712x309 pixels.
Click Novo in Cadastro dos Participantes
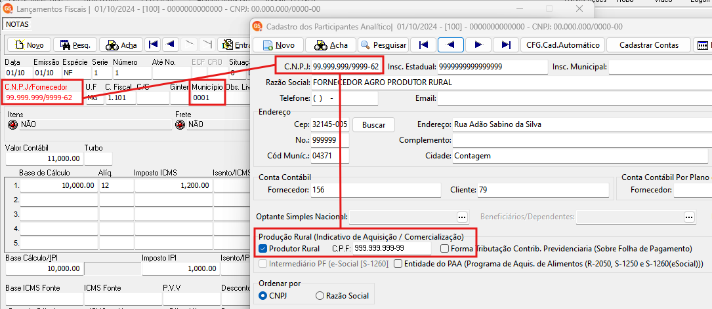[279, 45]
